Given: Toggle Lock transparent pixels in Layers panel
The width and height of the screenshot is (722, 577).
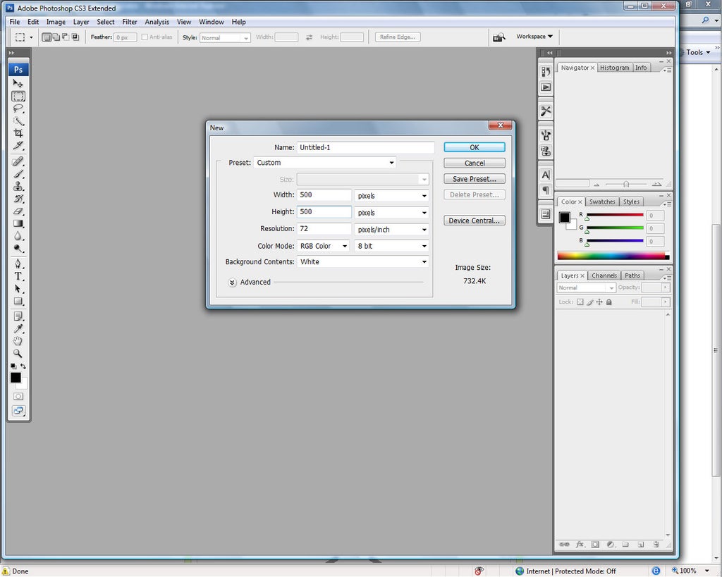Looking at the screenshot, I should 581,302.
